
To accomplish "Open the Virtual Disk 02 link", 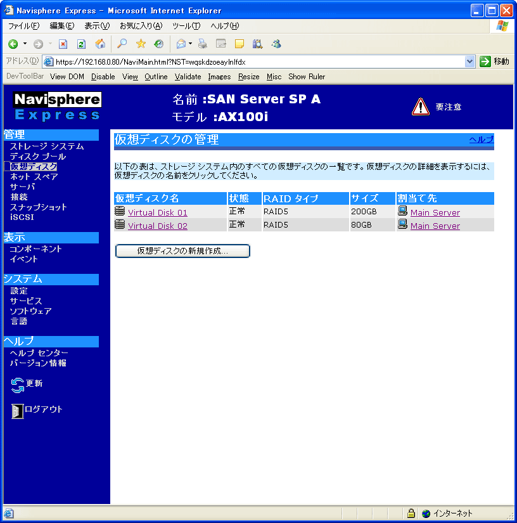I will click(158, 226).
